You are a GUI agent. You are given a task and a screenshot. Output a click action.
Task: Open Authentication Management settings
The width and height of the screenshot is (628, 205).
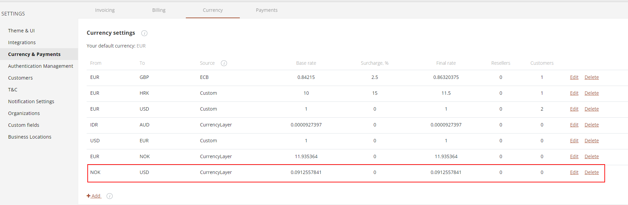(x=40, y=66)
